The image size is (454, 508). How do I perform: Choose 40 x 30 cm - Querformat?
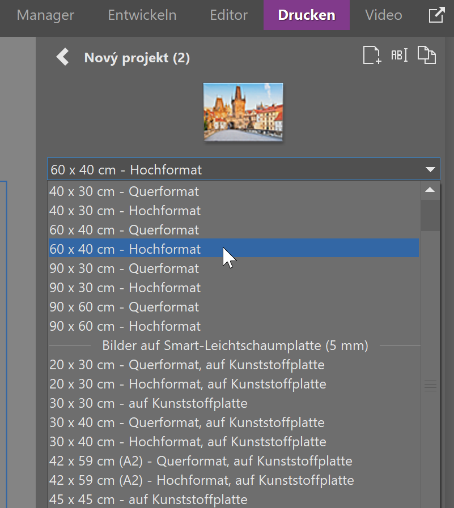[x=124, y=191]
